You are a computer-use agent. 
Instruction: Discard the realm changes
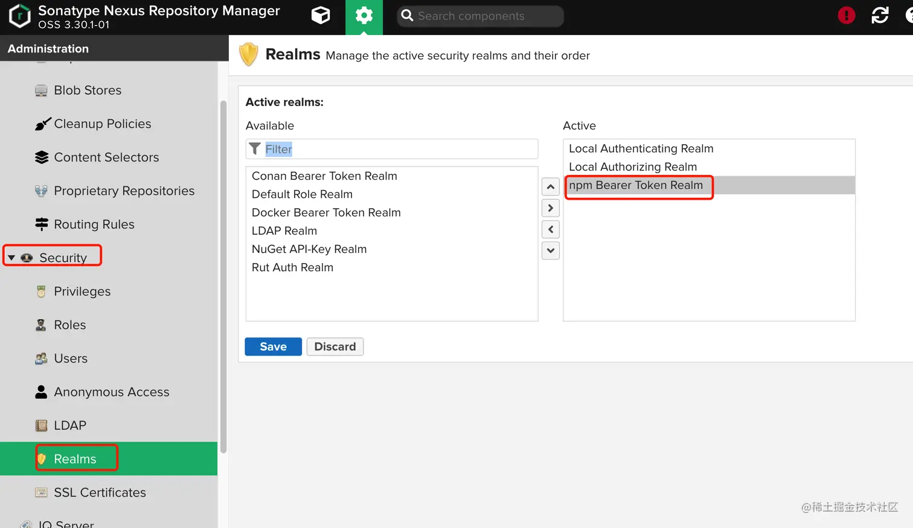335,347
